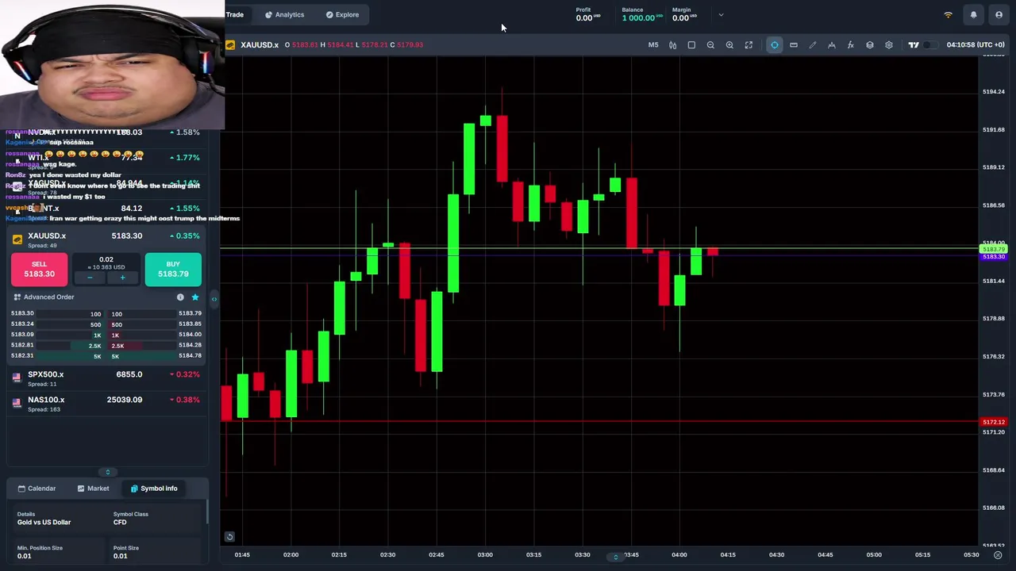Open the Market tab
The image size is (1016, 571).
[x=93, y=489]
